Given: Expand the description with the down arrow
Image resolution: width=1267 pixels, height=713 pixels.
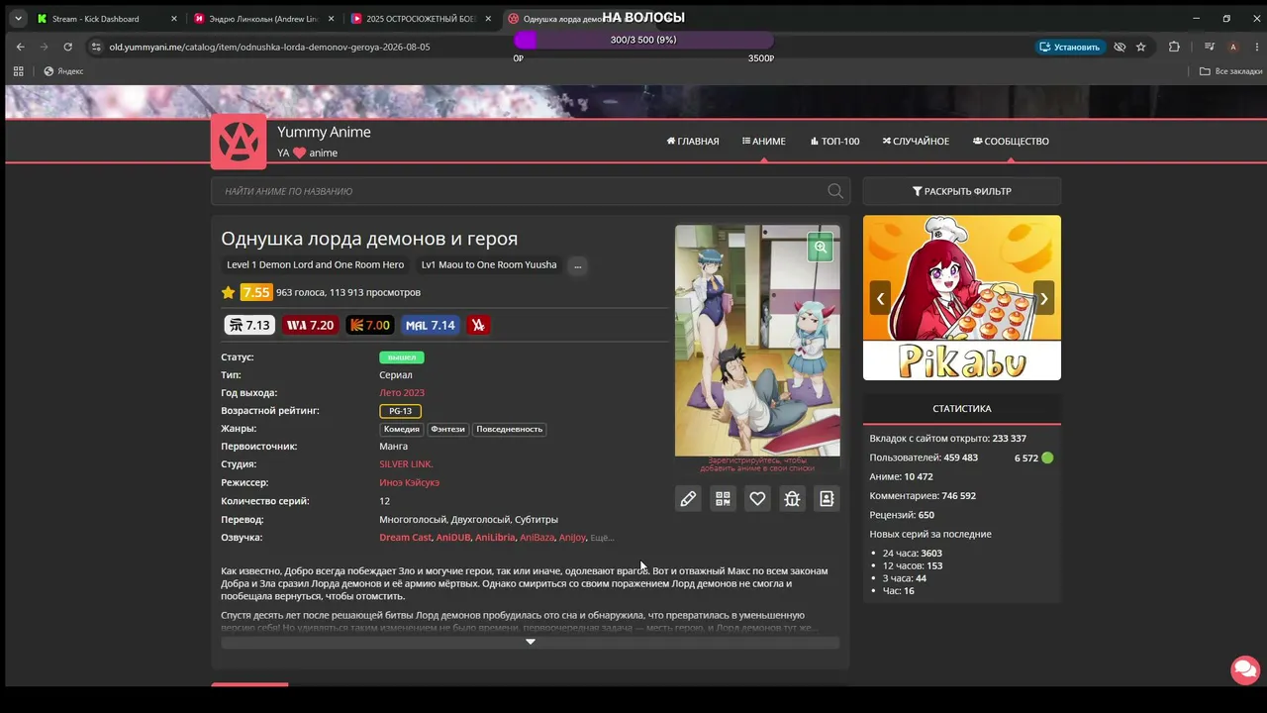Looking at the screenshot, I should click(531, 642).
